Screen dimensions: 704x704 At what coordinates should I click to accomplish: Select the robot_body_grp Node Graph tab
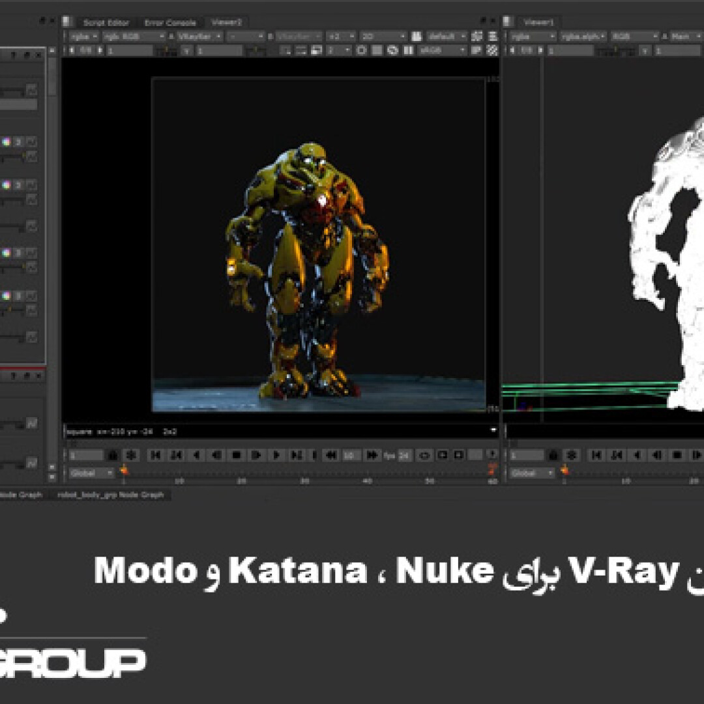coord(110,495)
